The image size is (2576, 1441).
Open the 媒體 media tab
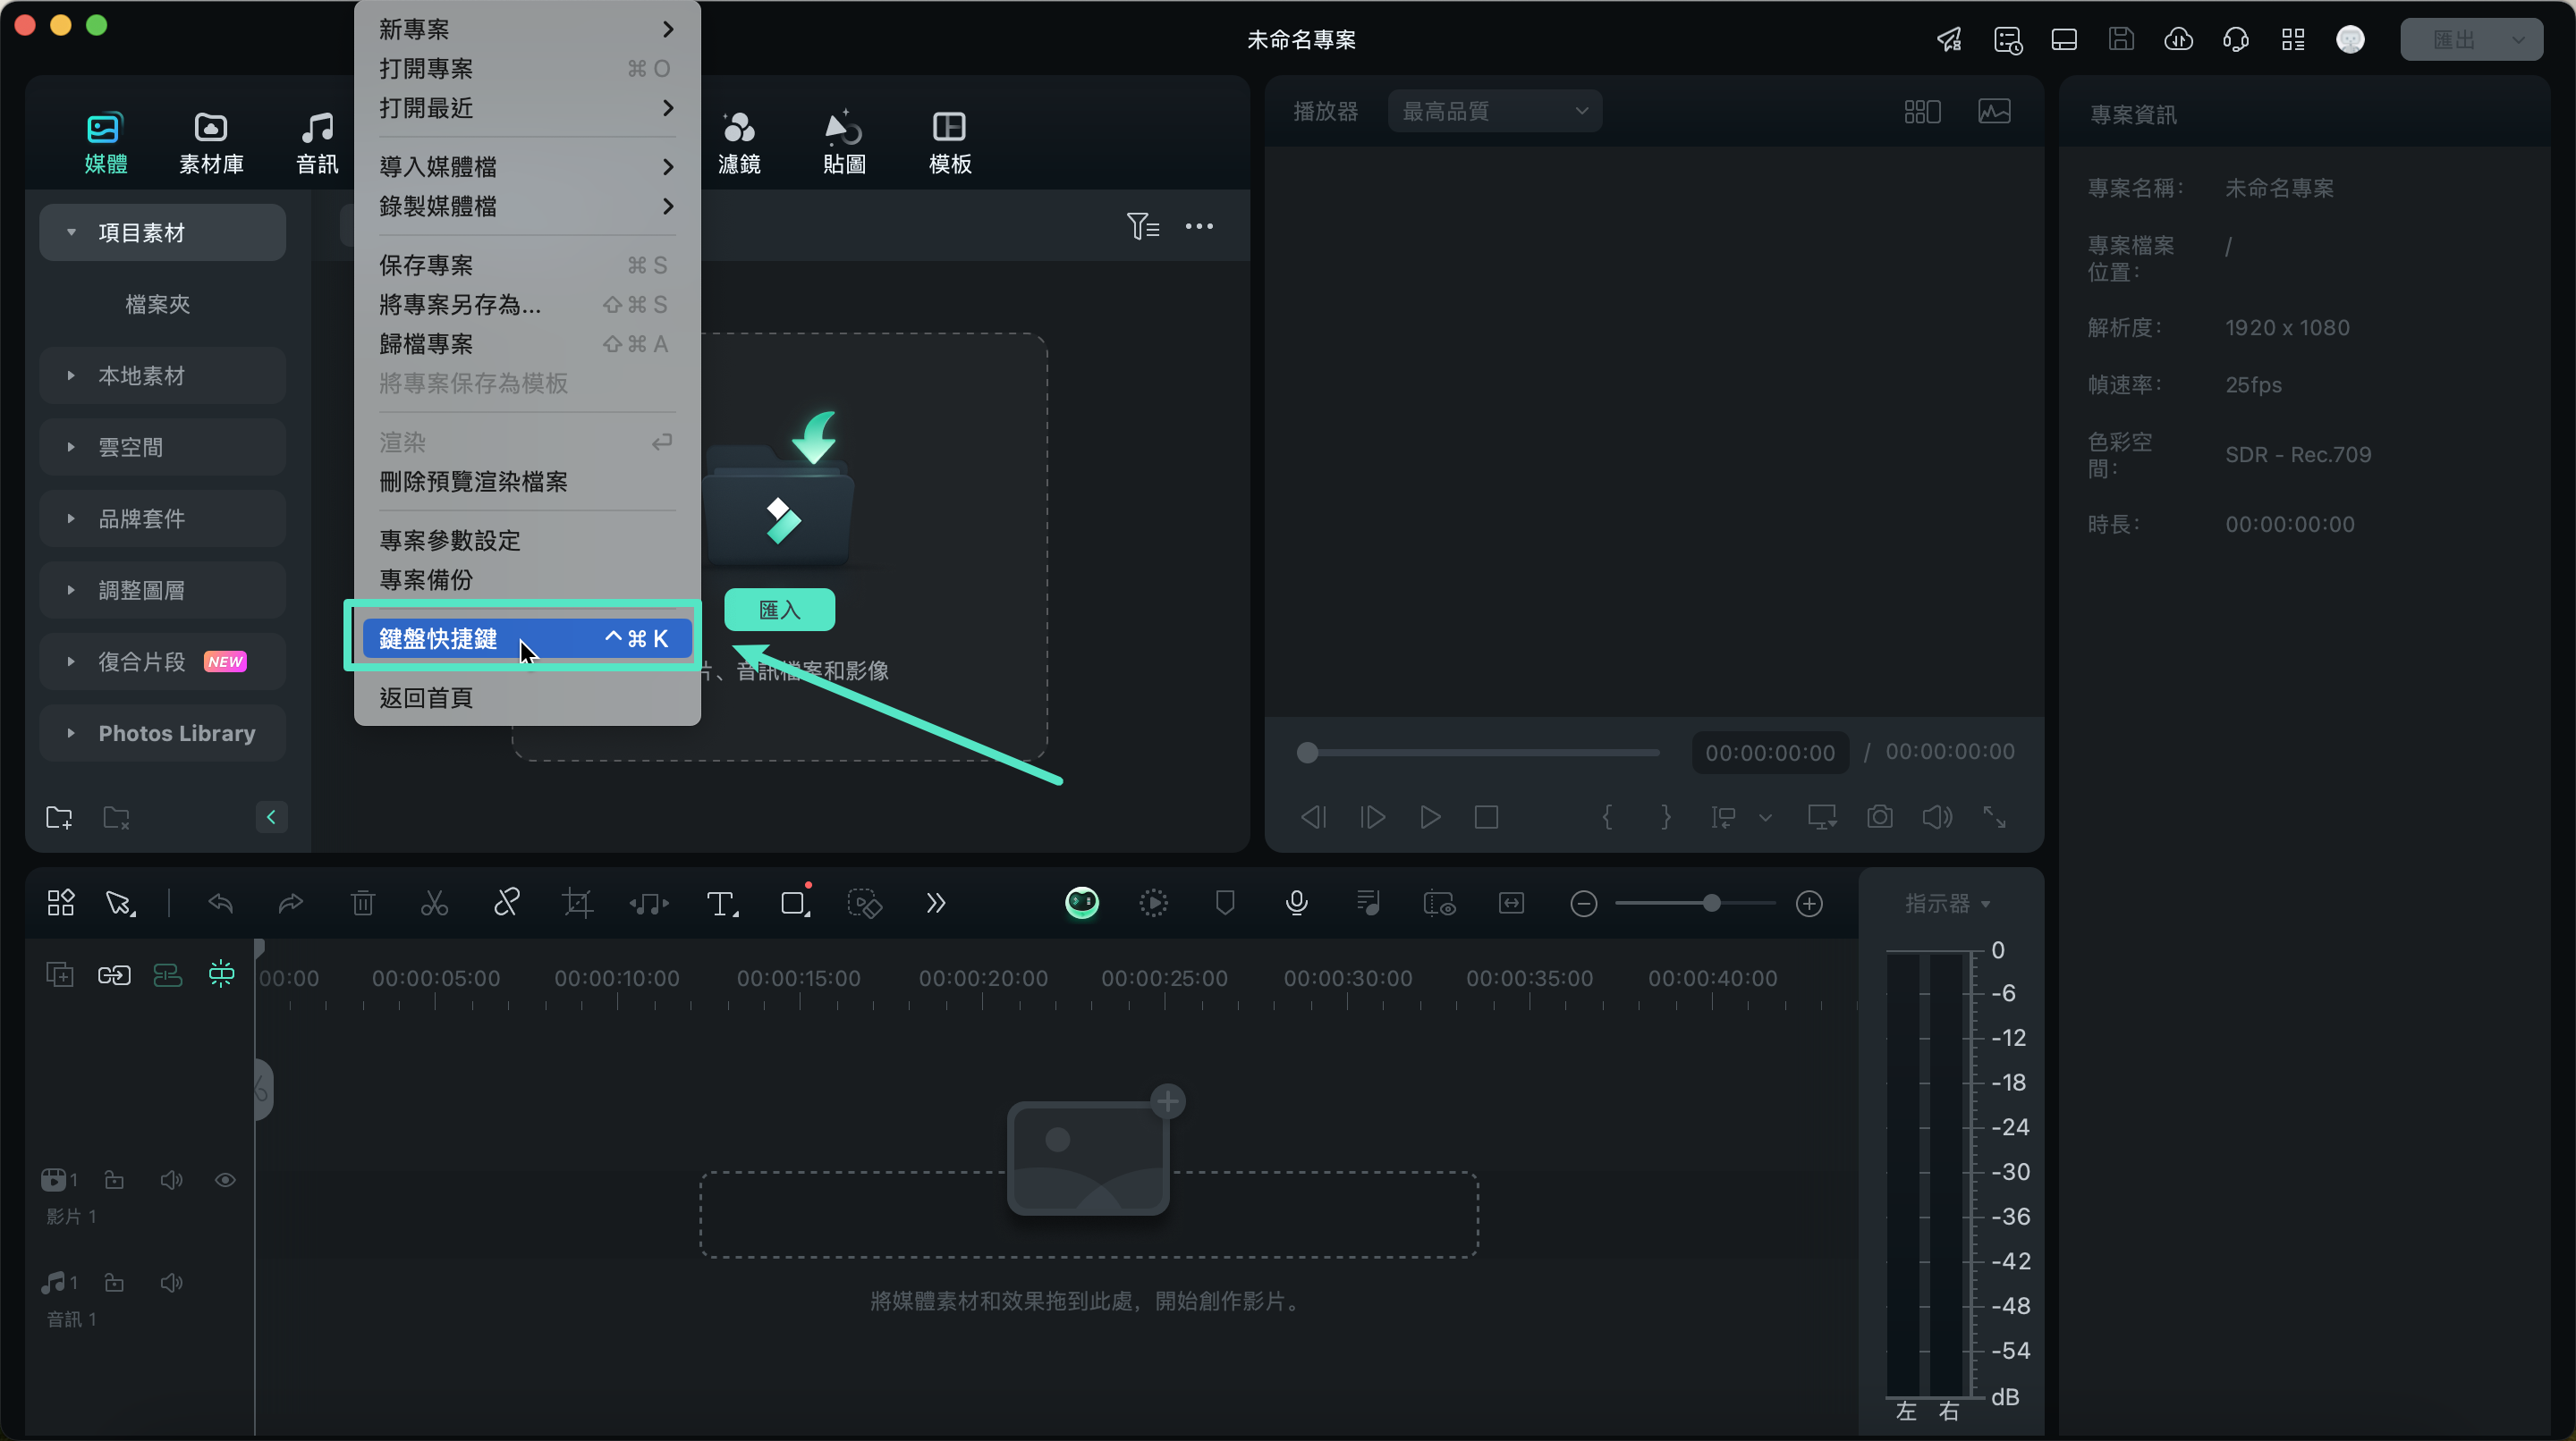(x=105, y=143)
